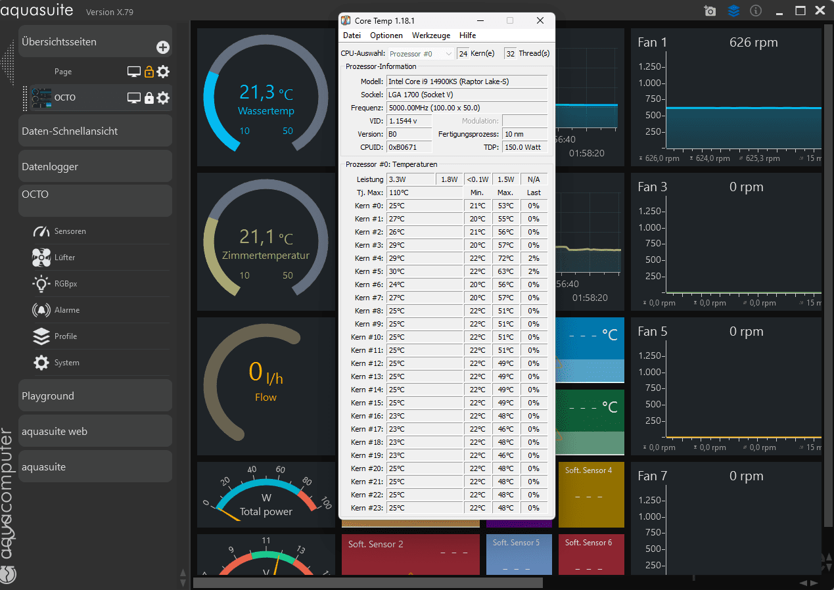Screen dimensions: 834x590
Task: Click the monitor icon in the OCTO row
Action: point(134,98)
